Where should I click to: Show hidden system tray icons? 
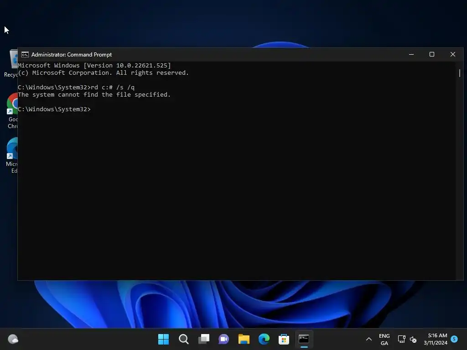[x=368, y=339]
